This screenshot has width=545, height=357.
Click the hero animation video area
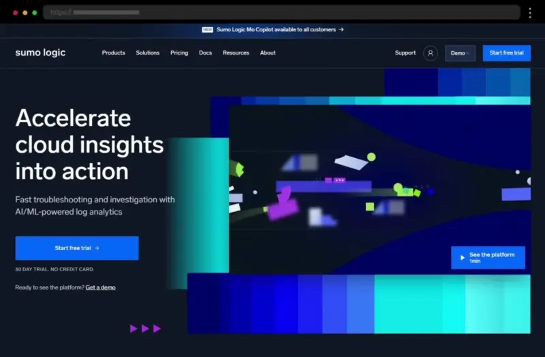click(x=379, y=189)
